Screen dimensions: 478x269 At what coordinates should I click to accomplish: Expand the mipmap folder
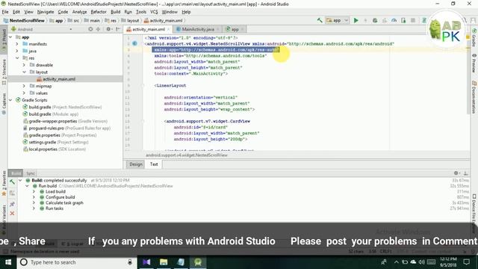[24, 86]
